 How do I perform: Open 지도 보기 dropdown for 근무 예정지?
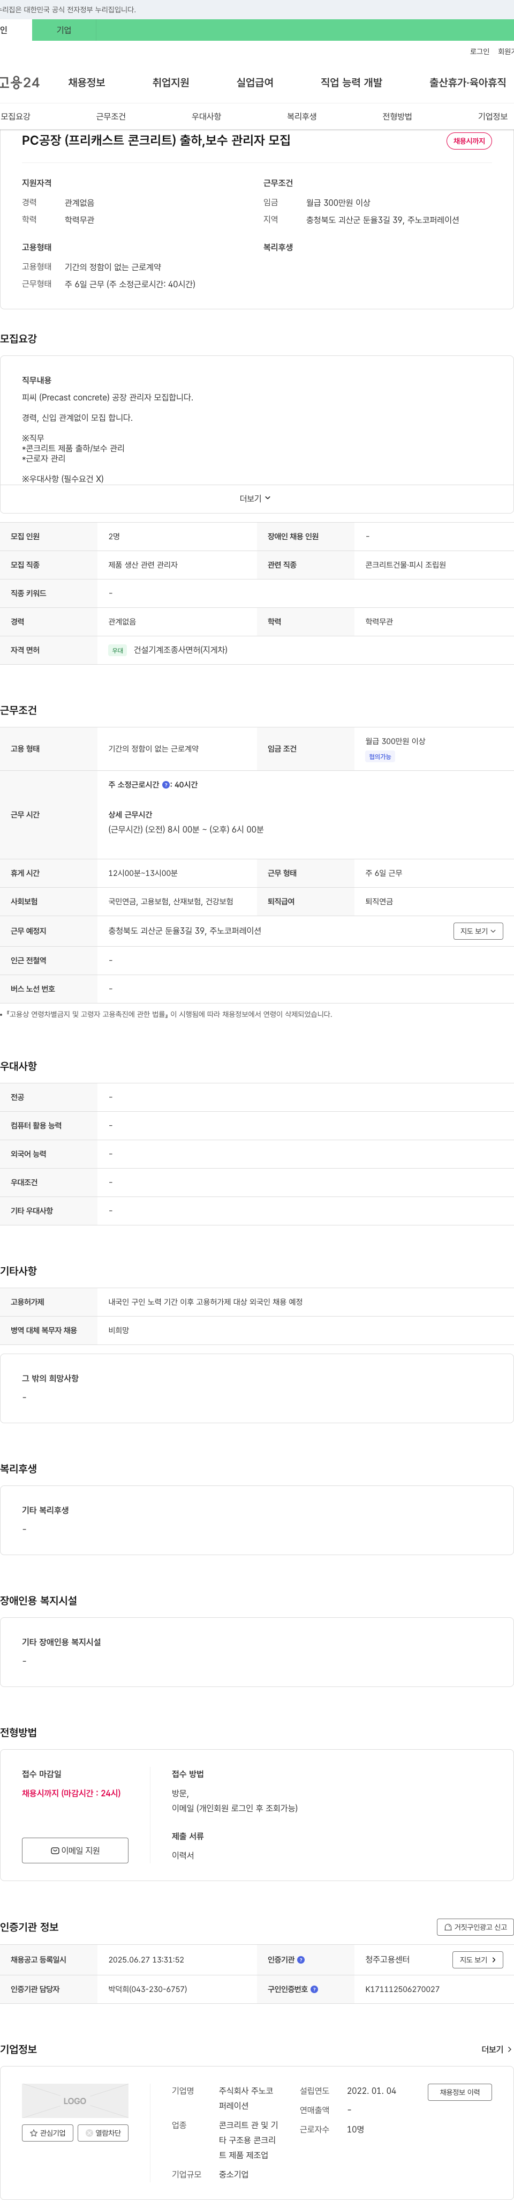click(x=478, y=931)
